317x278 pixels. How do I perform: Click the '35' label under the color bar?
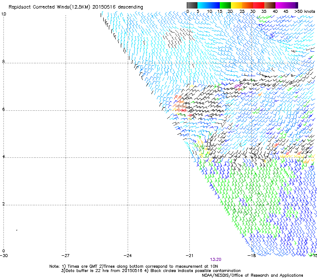click(264, 12)
